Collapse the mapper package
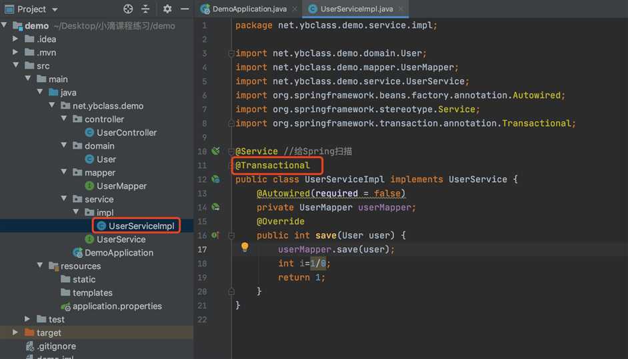Image resolution: width=628 pixels, height=359 pixels. [x=64, y=172]
